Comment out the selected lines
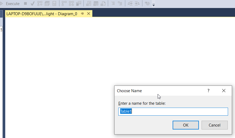The height and width of the screenshot is (138, 235). click(113, 4)
